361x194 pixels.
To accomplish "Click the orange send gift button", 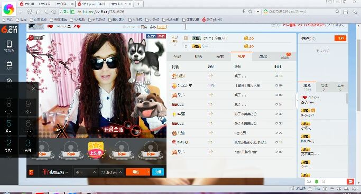I will (x=136, y=172).
